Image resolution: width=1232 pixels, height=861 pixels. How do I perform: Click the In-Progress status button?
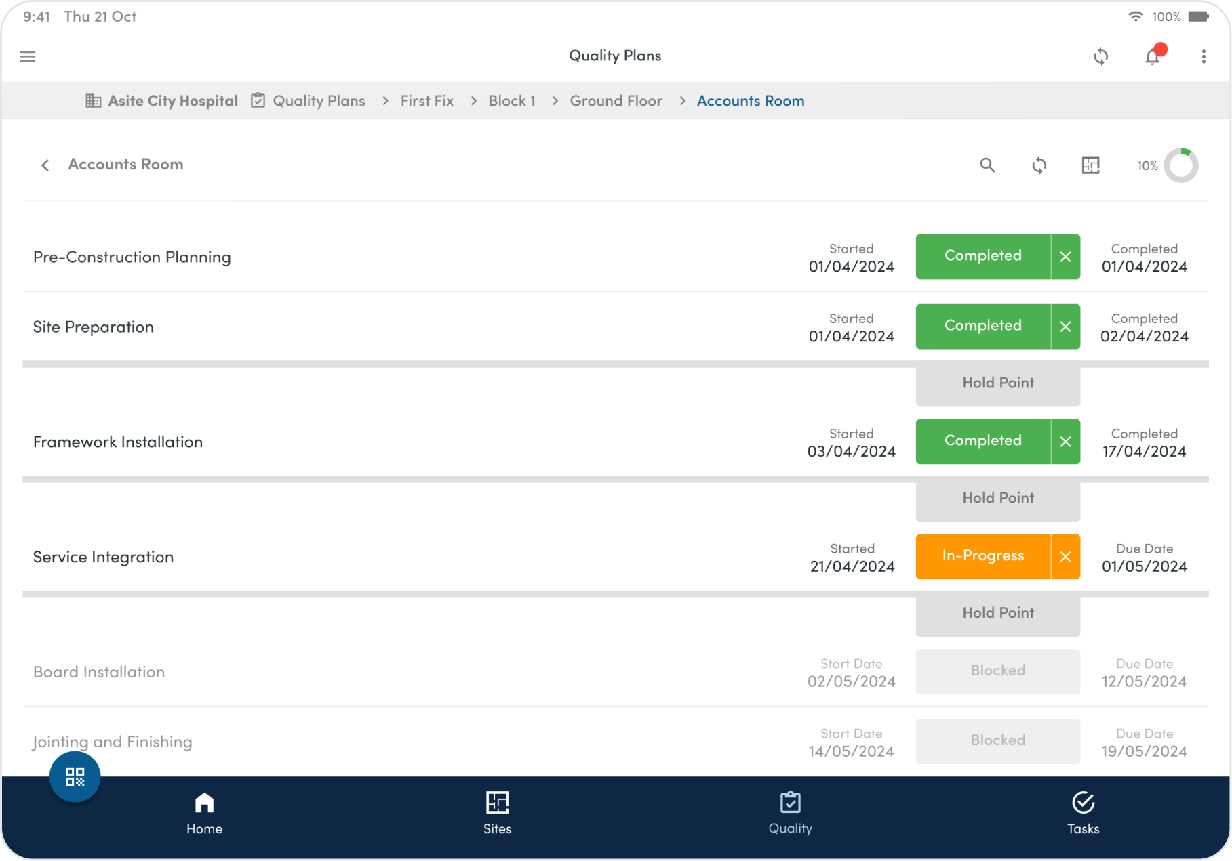pyautogui.click(x=982, y=557)
